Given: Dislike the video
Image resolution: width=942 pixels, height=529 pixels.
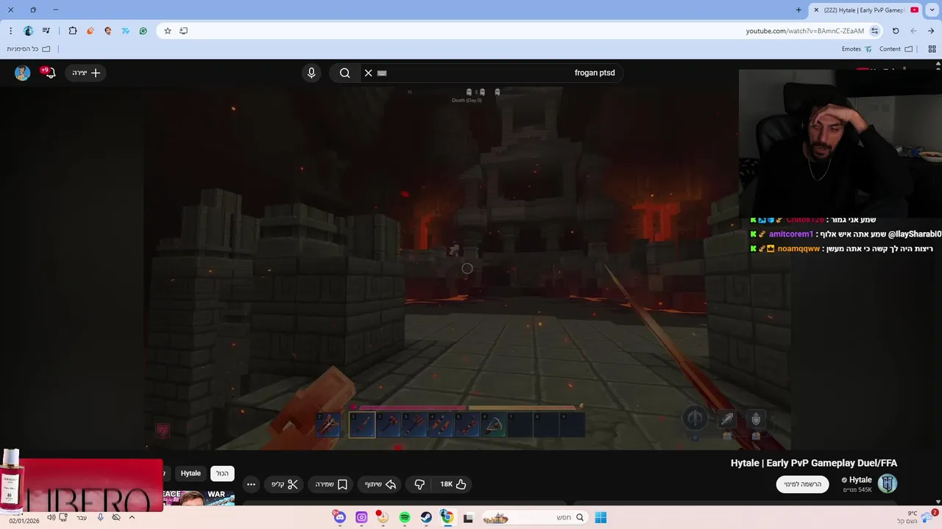Looking at the screenshot, I should tap(419, 484).
